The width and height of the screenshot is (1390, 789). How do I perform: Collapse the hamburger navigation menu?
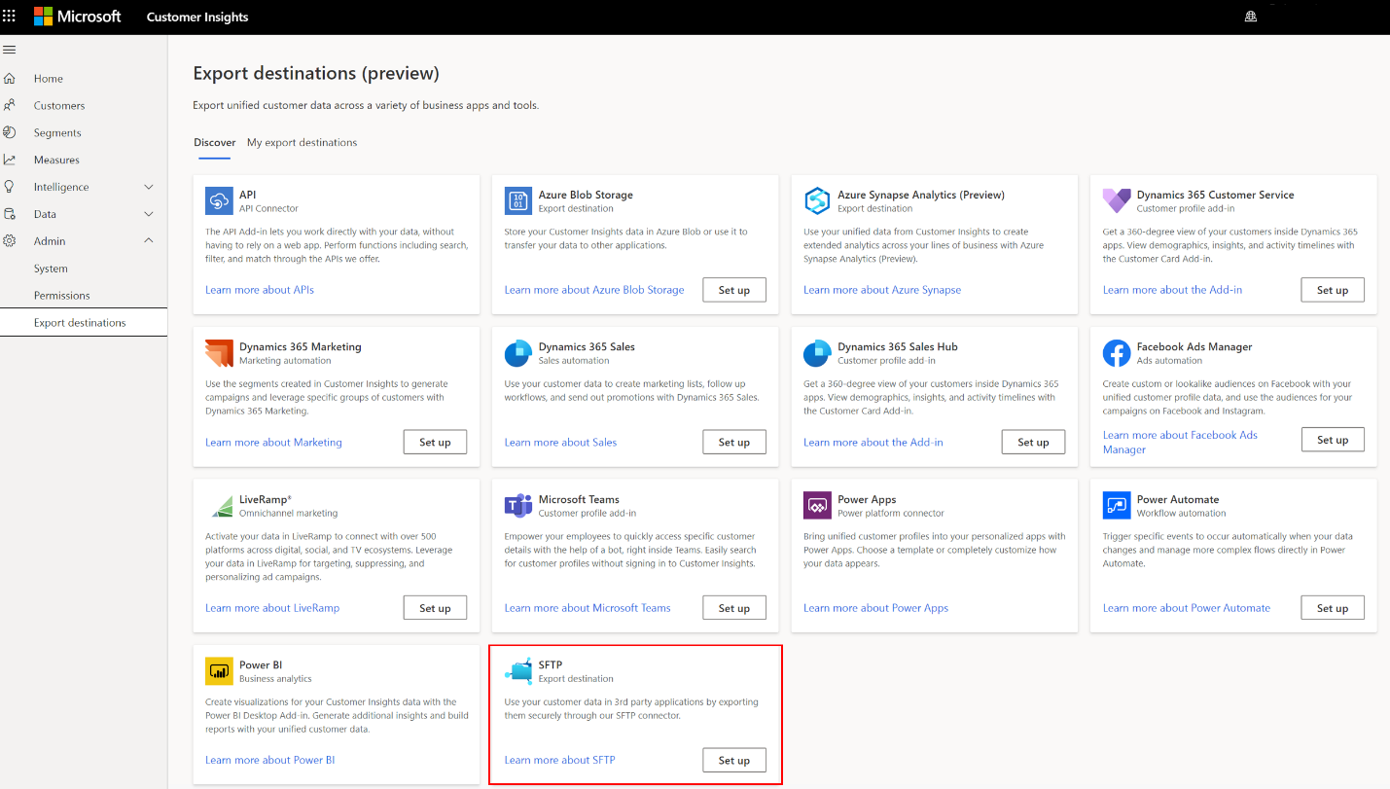click(10, 50)
